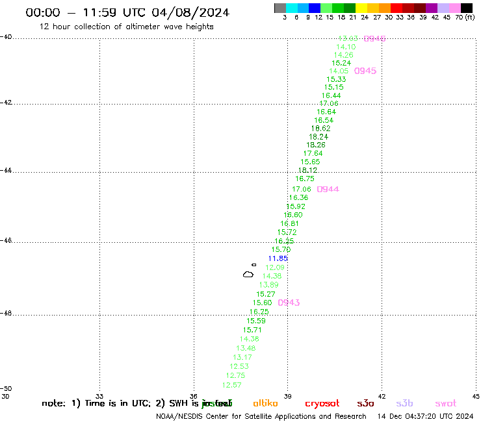Click the cryosat satellite legend label

(x=322, y=404)
